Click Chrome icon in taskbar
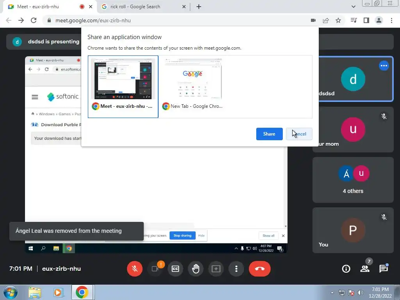Viewport: 400px width, 300px height. pyautogui.click(x=82, y=292)
